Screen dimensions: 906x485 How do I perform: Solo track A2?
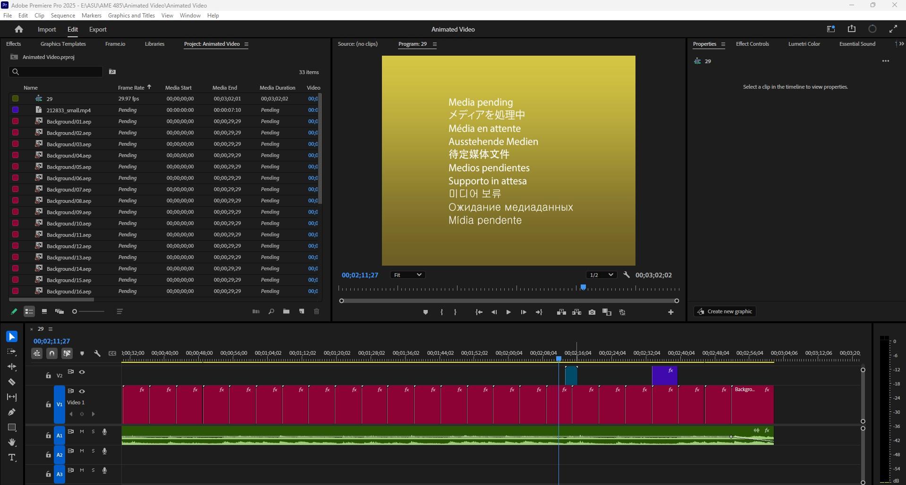(x=93, y=451)
